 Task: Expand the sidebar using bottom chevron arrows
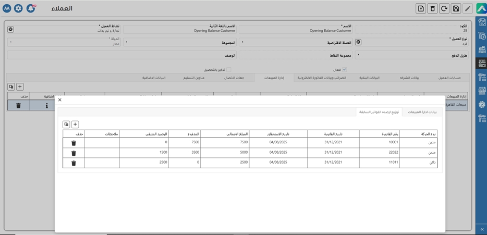click(482, 229)
